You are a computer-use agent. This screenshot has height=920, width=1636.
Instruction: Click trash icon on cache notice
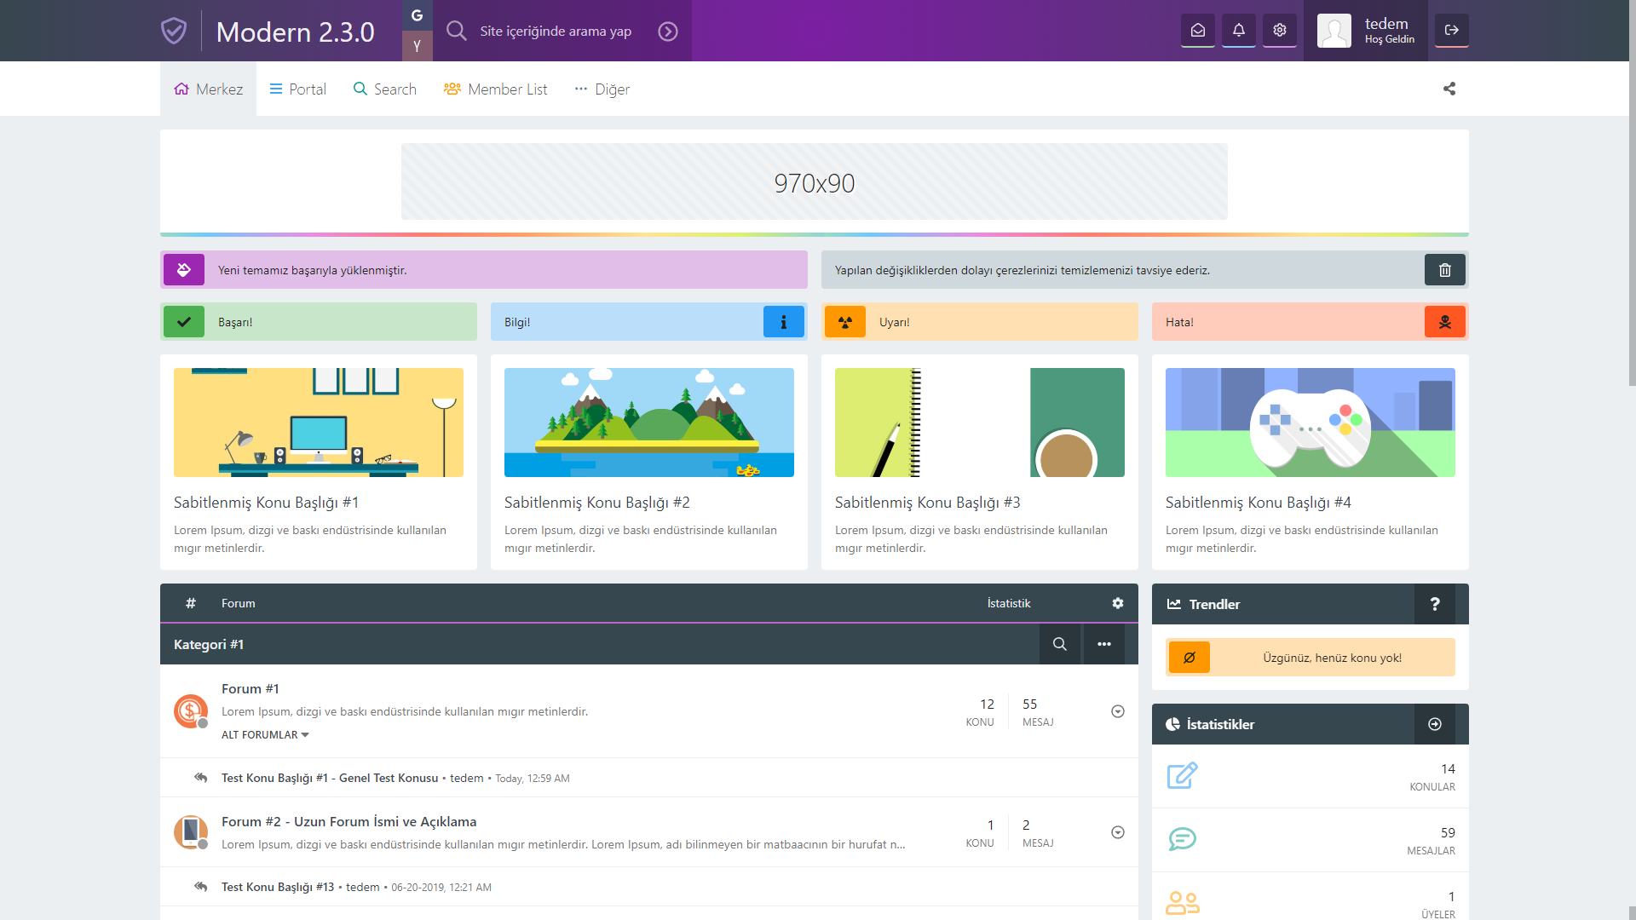coord(1444,270)
